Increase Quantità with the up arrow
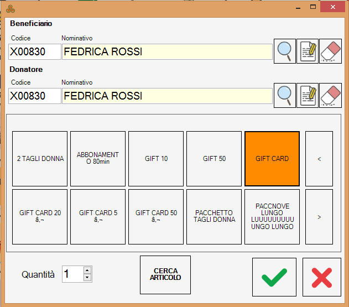 (x=87, y=270)
